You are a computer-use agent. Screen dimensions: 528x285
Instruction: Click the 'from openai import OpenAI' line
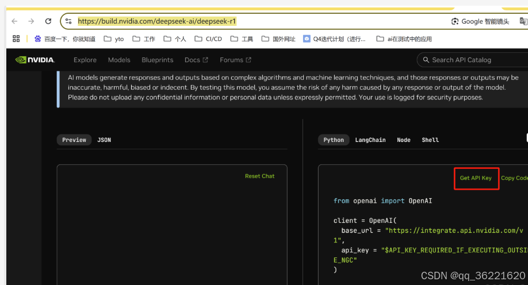[382, 201]
